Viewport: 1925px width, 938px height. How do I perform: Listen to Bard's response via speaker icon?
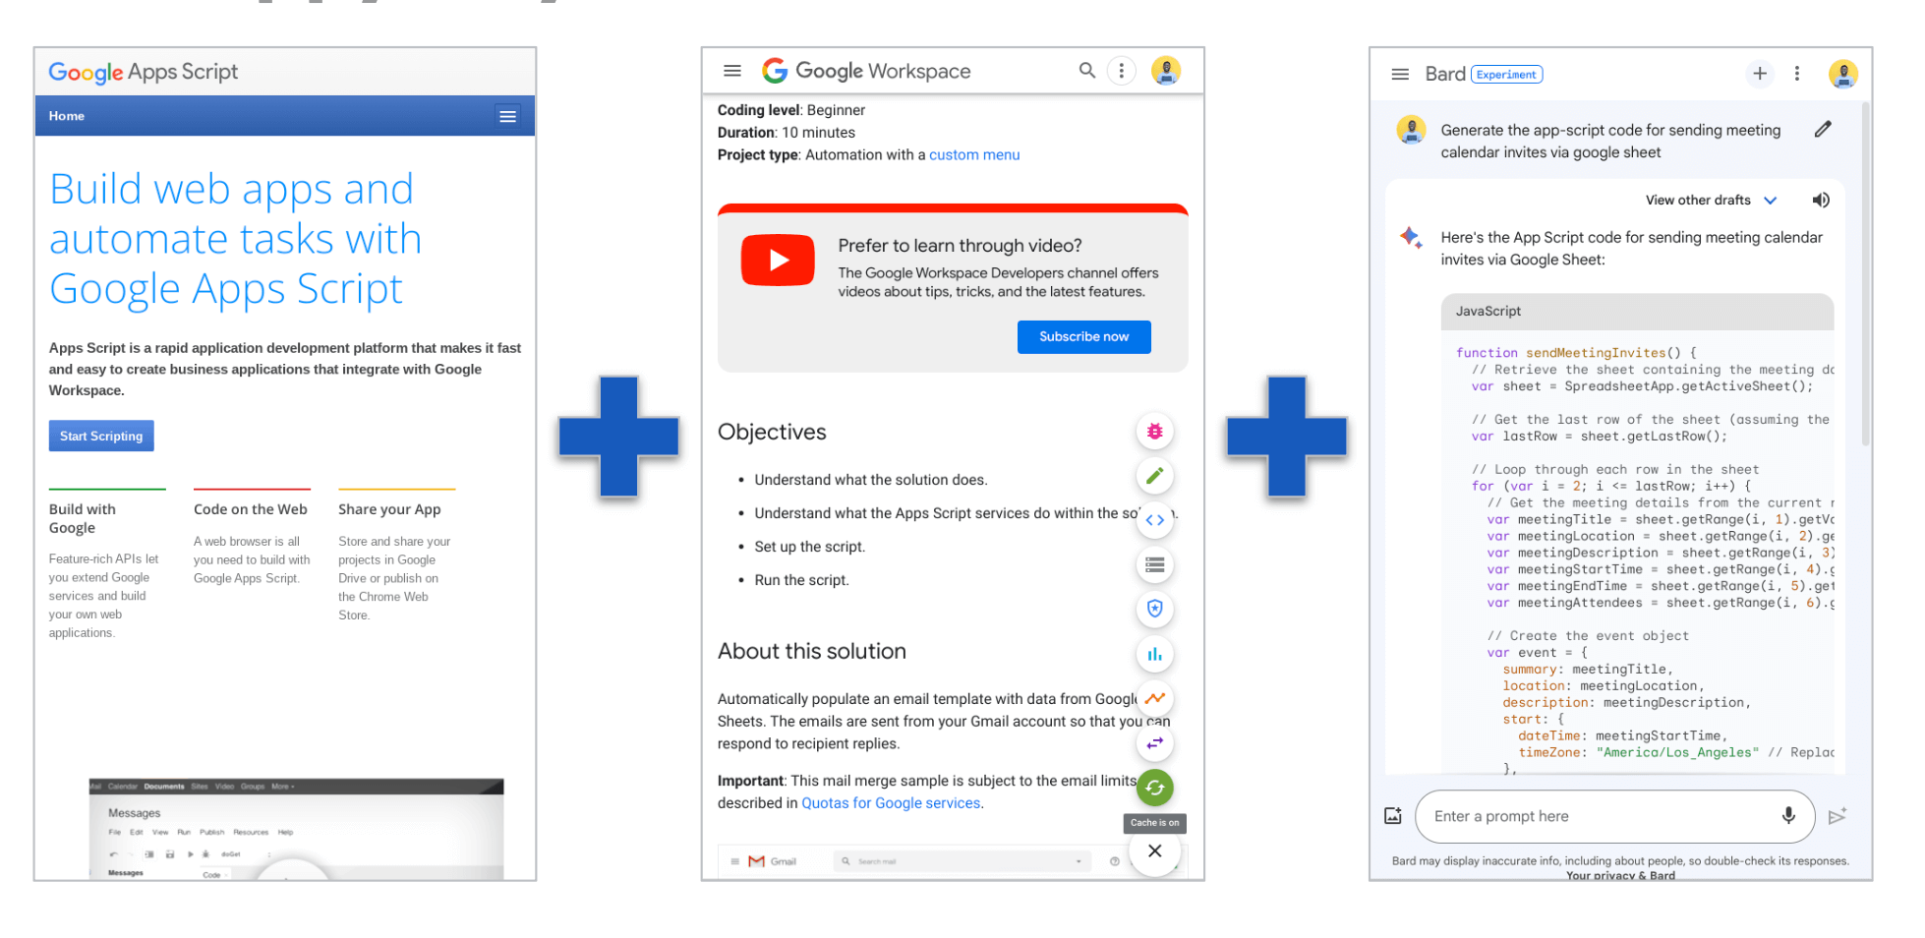click(x=1821, y=200)
